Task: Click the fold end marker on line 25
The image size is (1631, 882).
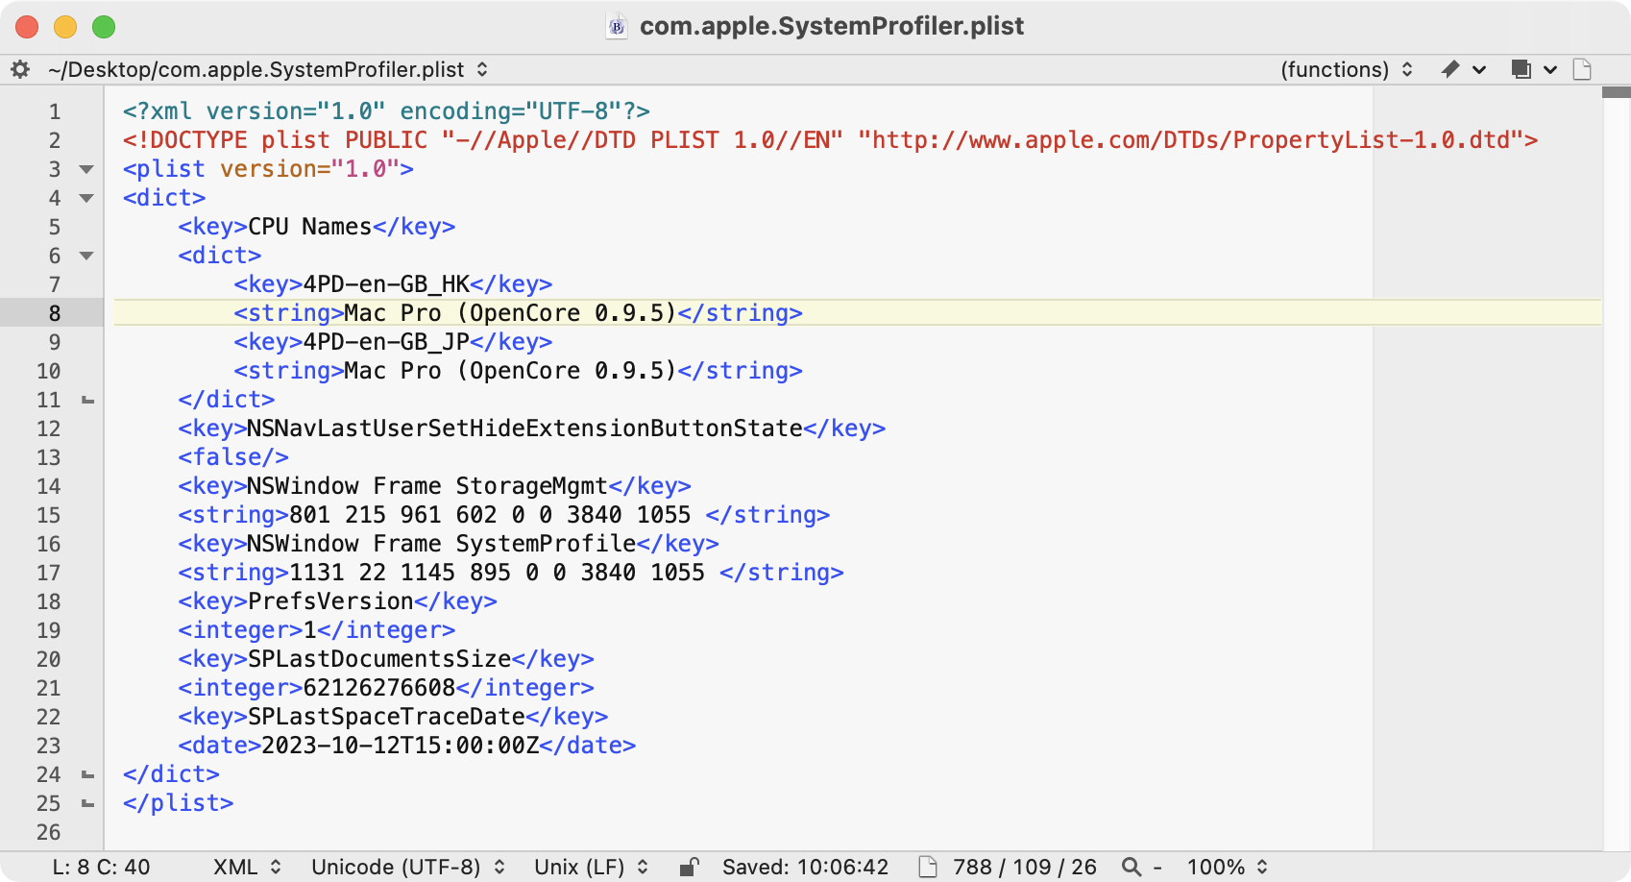Action: pyautogui.click(x=87, y=803)
